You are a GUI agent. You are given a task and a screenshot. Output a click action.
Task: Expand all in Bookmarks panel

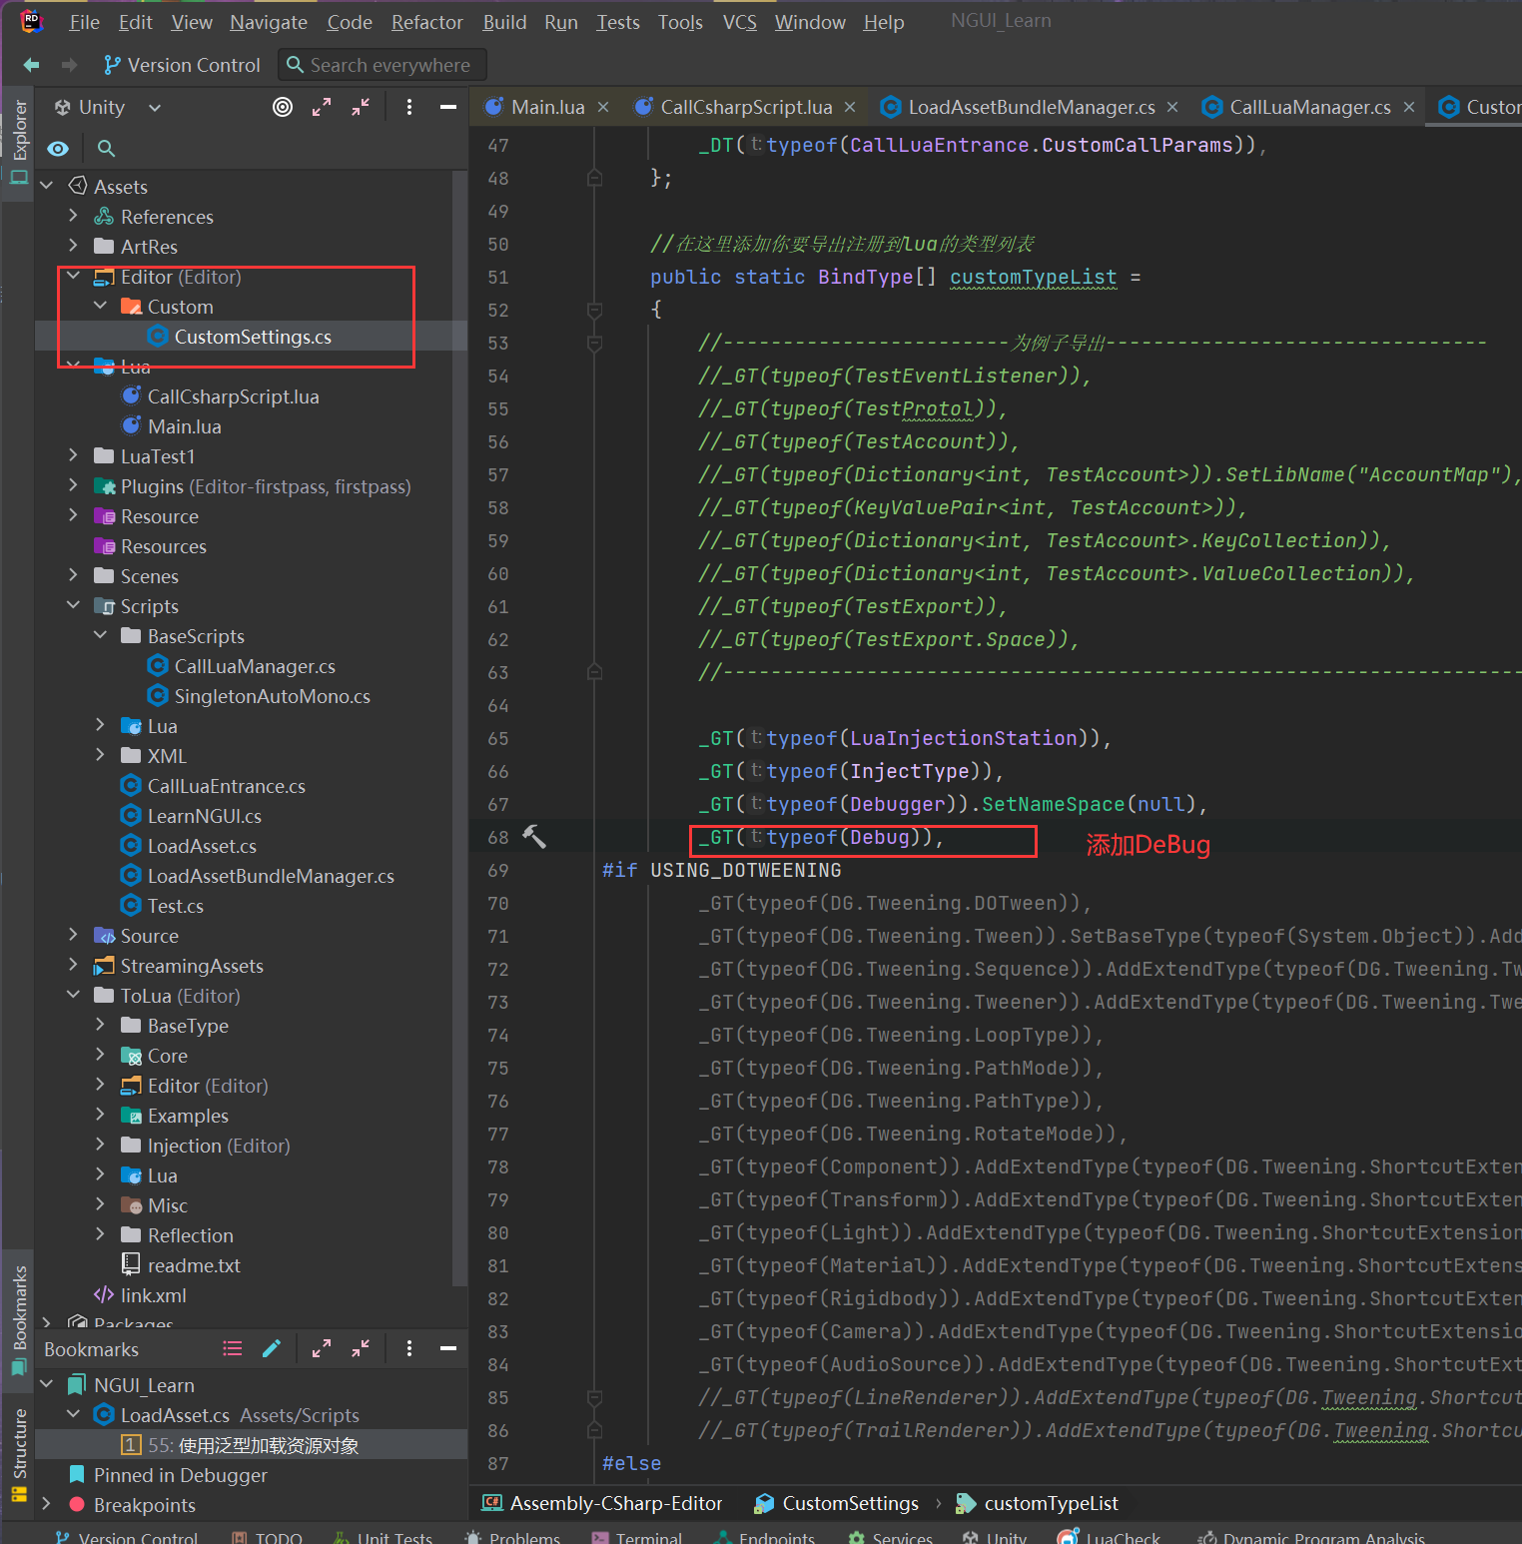[x=322, y=1349]
